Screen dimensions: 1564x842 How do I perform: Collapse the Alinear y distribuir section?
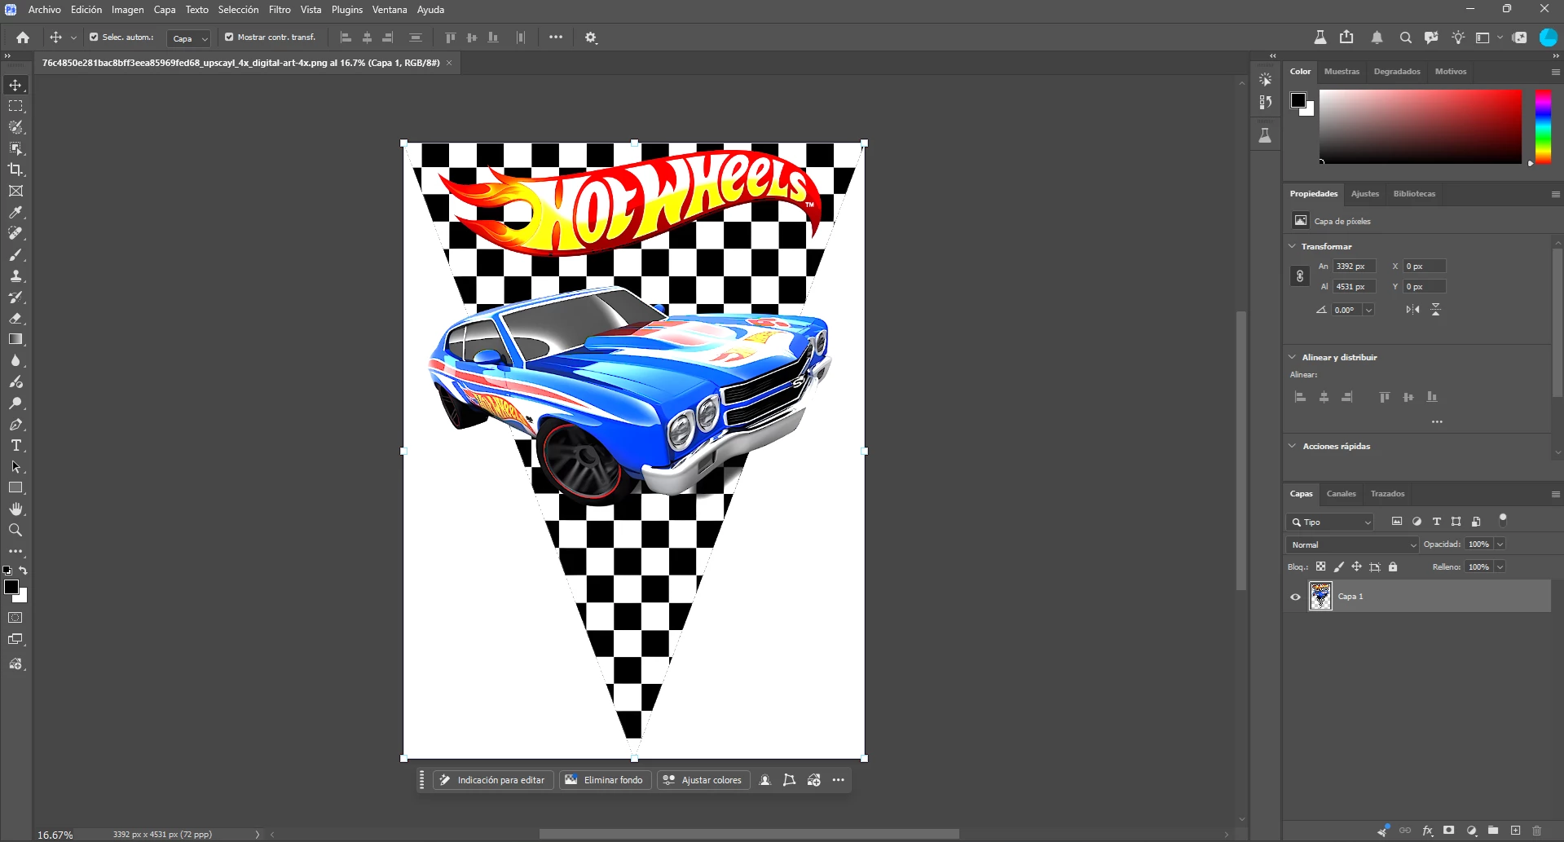tap(1293, 357)
